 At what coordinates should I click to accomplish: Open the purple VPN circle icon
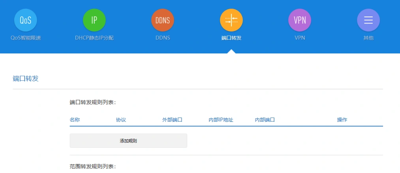pyautogui.click(x=300, y=20)
